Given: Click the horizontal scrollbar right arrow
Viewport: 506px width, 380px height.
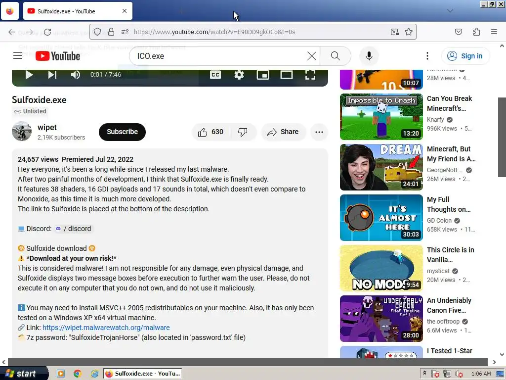Looking at the screenshot, I should click(x=494, y=362).
